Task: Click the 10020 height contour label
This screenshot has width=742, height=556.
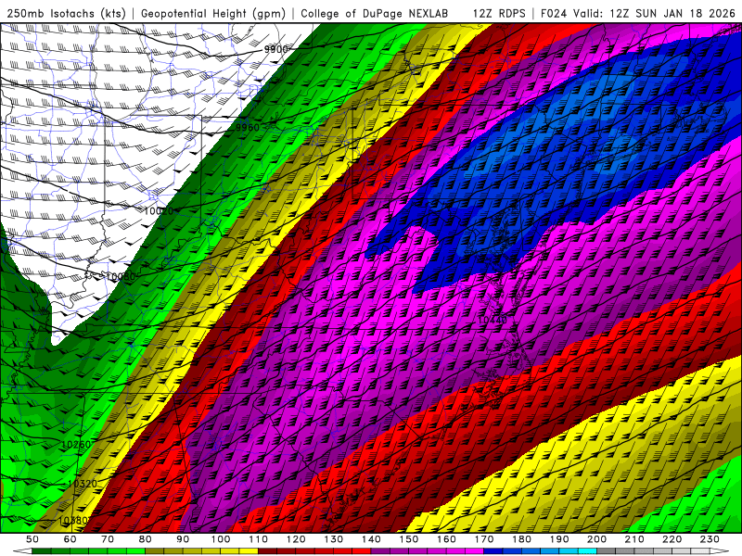Action: pyautogui.click(x=159, y=211)
